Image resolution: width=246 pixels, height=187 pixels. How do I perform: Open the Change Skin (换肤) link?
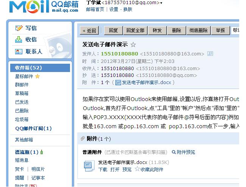[128, 9]
